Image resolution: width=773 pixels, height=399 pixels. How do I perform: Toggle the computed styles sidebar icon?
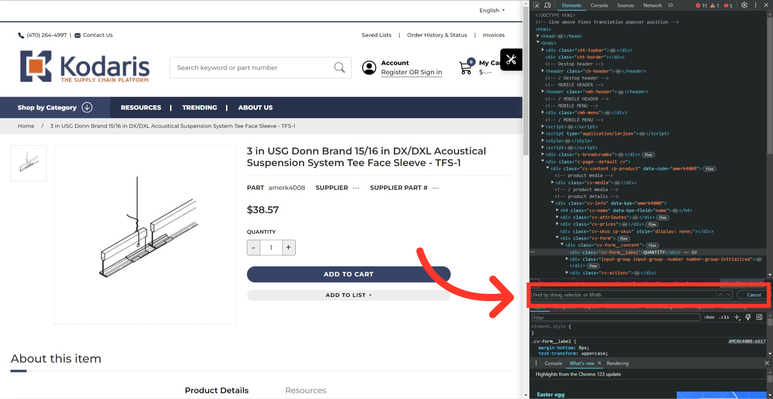click(759, 317)
